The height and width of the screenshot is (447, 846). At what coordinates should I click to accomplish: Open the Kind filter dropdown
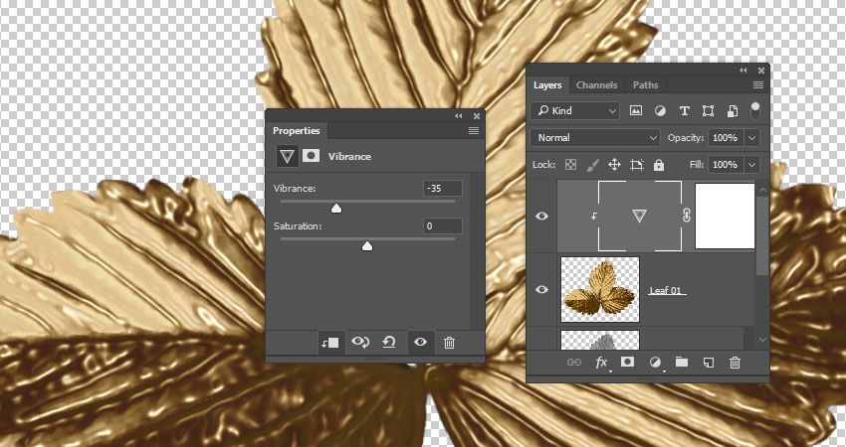(575, 110)
